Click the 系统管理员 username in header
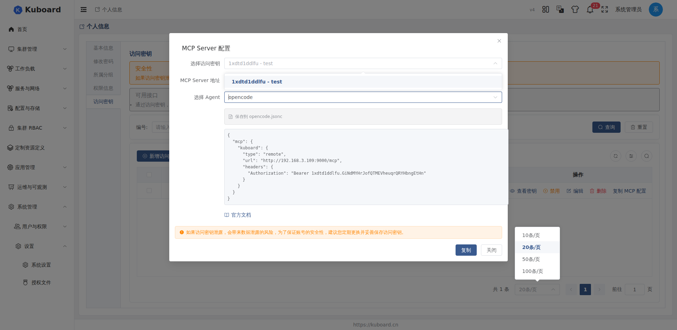The height and width of the screenshot is (330, 677). 628,10
